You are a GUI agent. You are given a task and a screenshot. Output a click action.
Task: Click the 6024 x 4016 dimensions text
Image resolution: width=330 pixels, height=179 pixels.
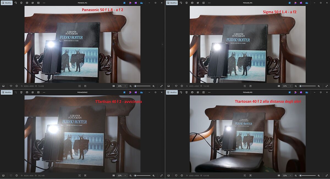coord(29,175)
